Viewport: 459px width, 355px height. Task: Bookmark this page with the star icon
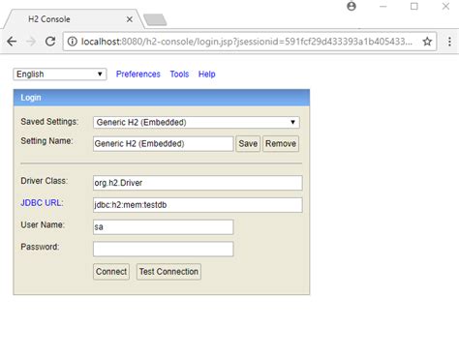[427, 42]
